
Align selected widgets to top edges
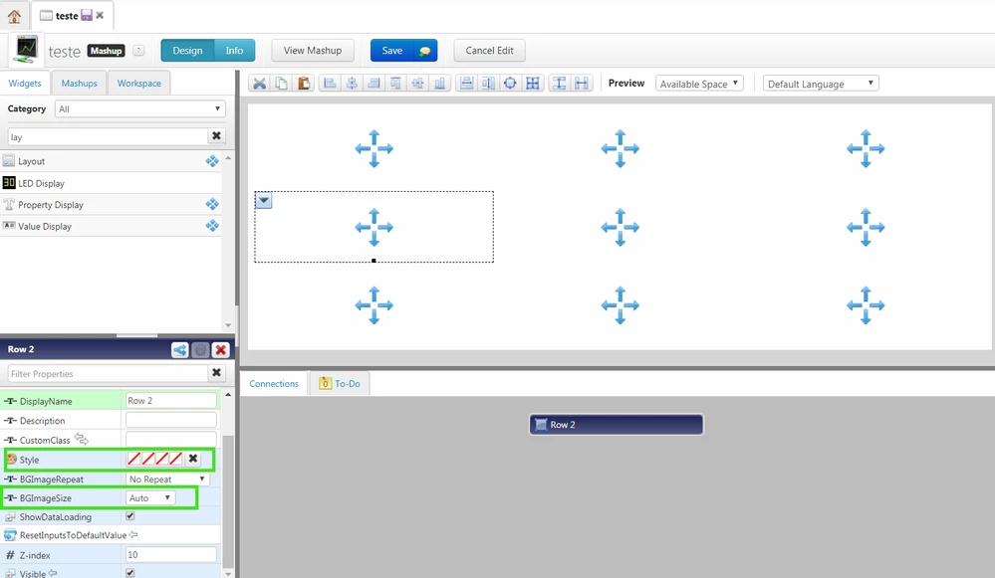395,83
